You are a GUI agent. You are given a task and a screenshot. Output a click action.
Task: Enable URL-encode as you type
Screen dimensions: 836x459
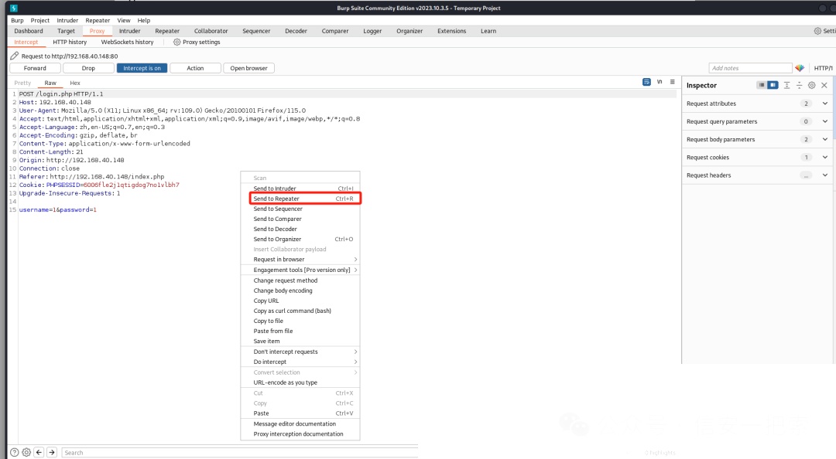285,382
